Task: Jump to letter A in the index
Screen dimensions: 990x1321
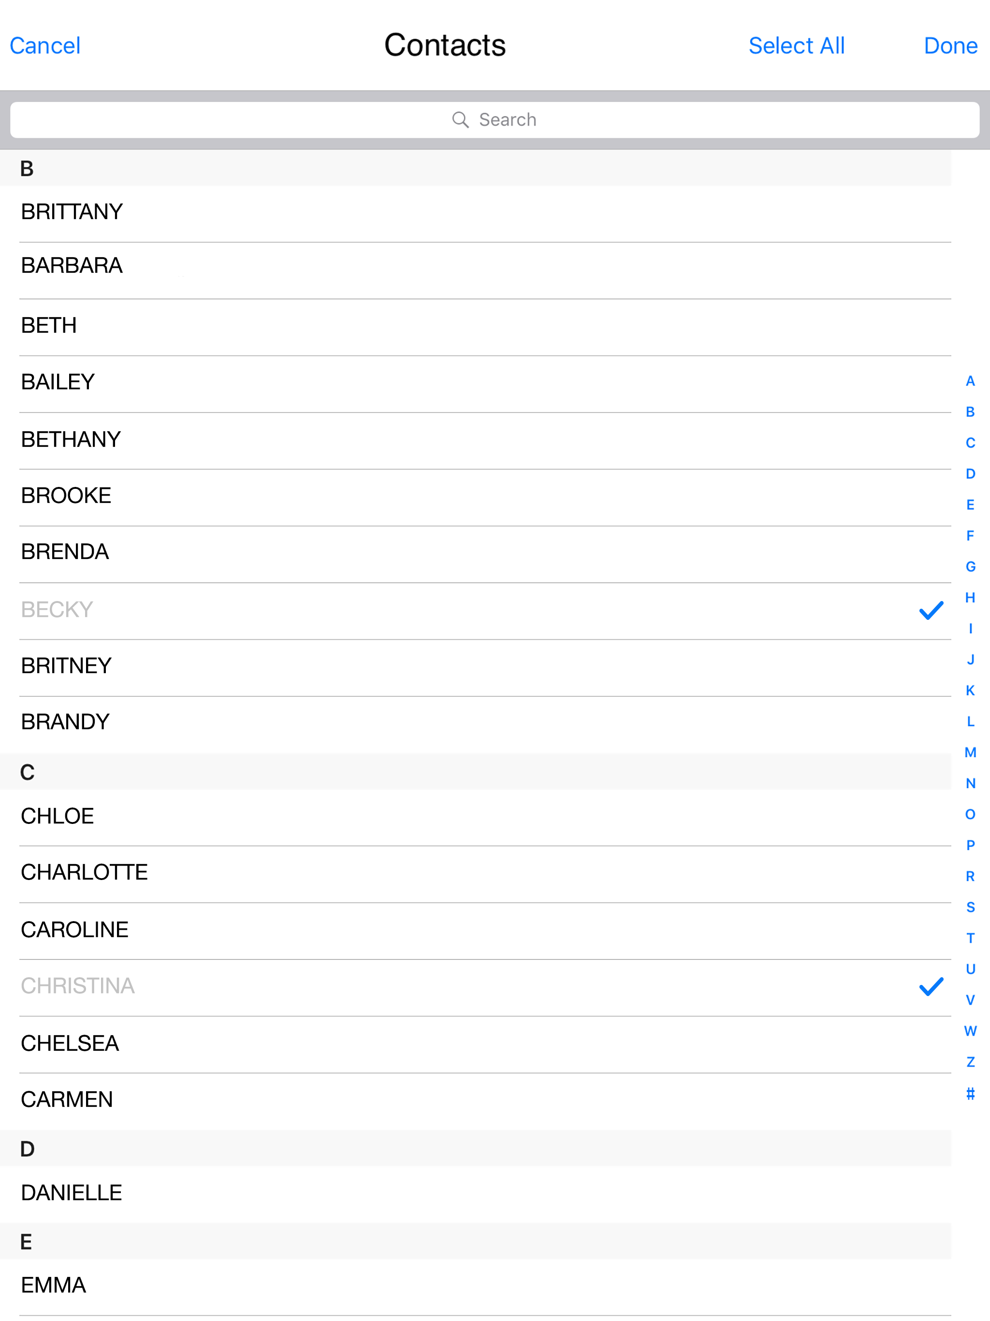Action: tap(970, 381)
